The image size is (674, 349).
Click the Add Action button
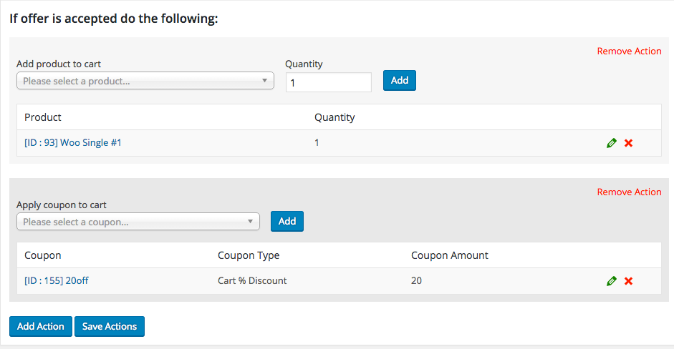(41, 326)
